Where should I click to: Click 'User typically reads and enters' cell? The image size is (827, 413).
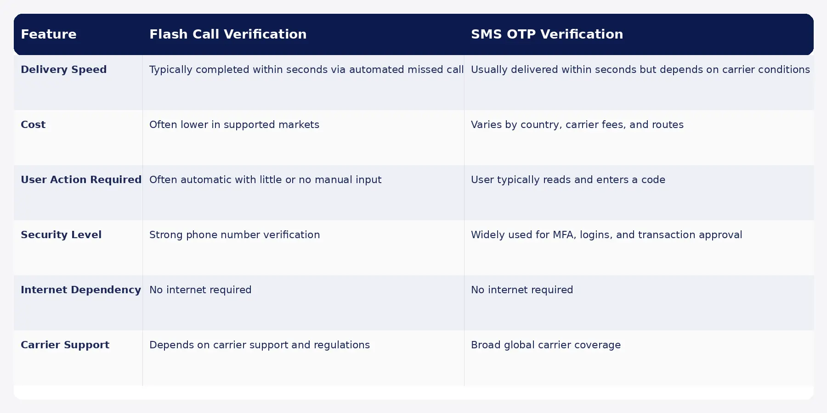[639, 193]
